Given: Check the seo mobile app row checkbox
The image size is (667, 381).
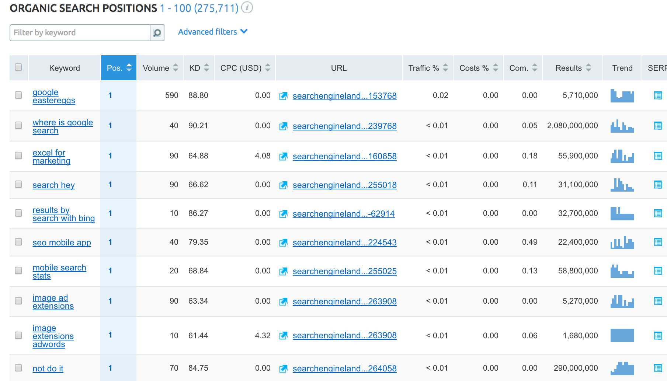Looking at the screenshot, I should coord(18,242).
